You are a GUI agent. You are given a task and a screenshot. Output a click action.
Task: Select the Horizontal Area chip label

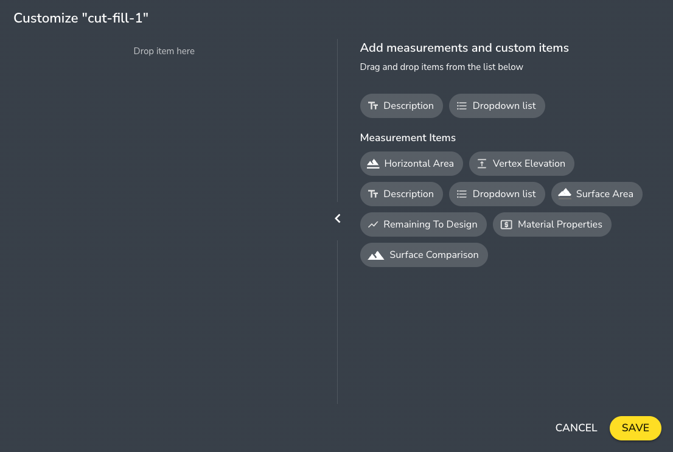click(x=419, y=163)
